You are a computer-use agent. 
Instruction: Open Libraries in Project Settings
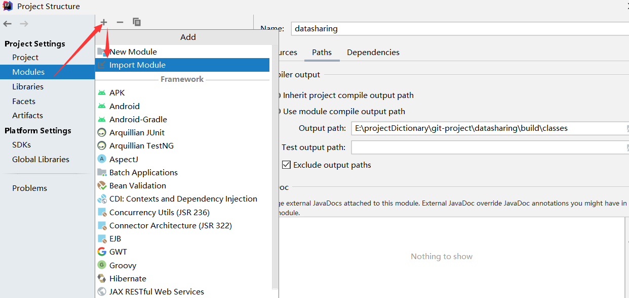(28, 87)
